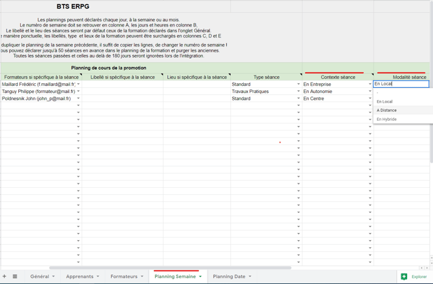Open Général tab menu arrow
Viewport: 433px width, 284px height.
(53, 276)
